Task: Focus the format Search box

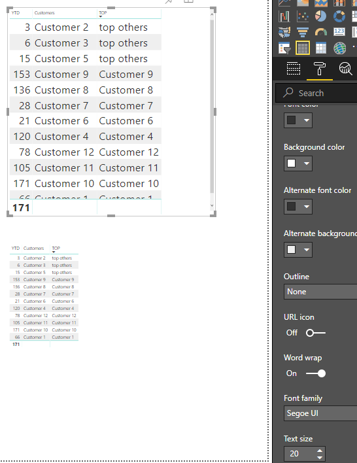Action: tap(316, 93)
